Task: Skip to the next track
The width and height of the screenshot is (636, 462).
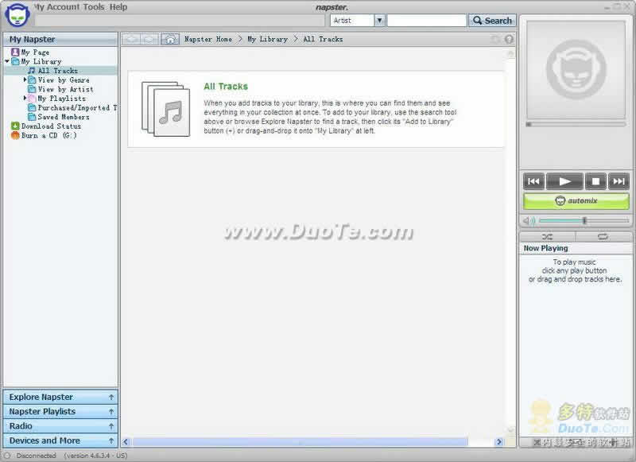Action: [619, 181]
